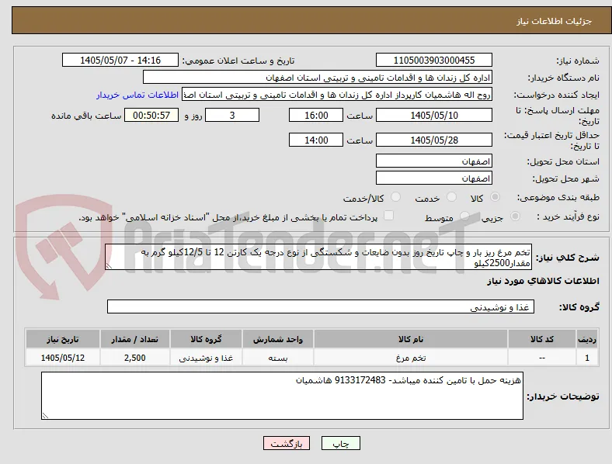612x464 pixels.
Task: Click the quantity cell 2,500
Action: (x=134, y=357)
